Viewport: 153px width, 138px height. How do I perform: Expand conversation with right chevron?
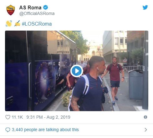pyautogui.click(x=146, y=130)
